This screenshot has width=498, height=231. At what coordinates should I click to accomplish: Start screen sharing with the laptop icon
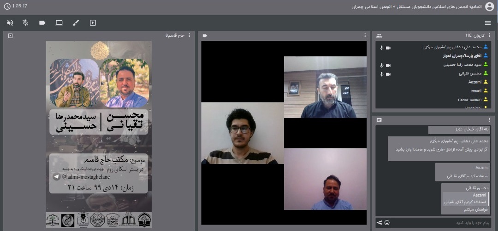coord(59,23)
